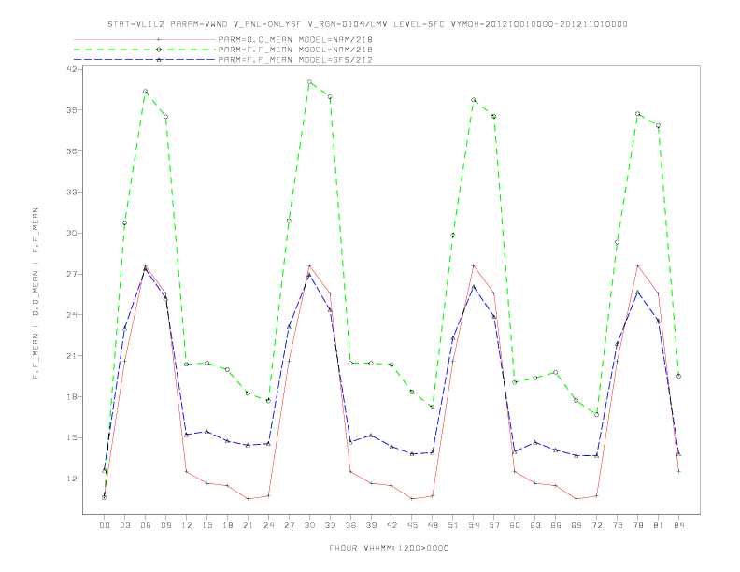This screenshot has width=740, height=572.
Task: Click x-axis forecast hour label 78
Action: click(x=637, y=525)
